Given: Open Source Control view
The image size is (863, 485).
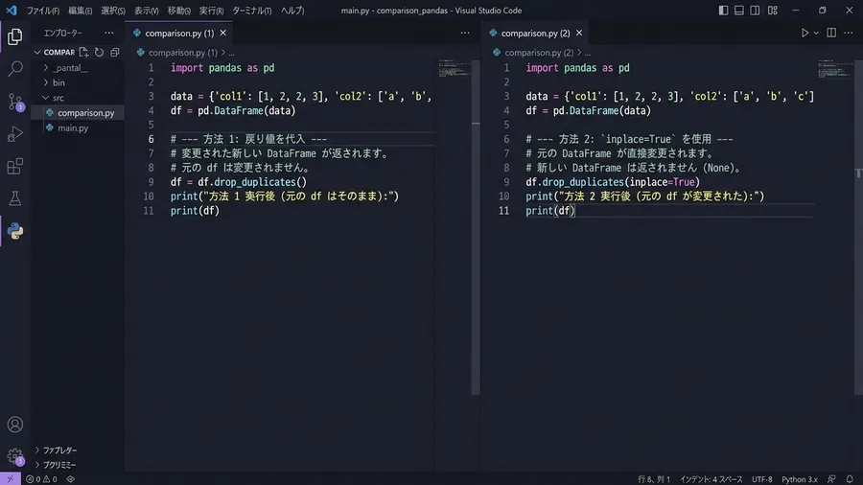Looking at the screenshot, I should (x=14, y=102).
